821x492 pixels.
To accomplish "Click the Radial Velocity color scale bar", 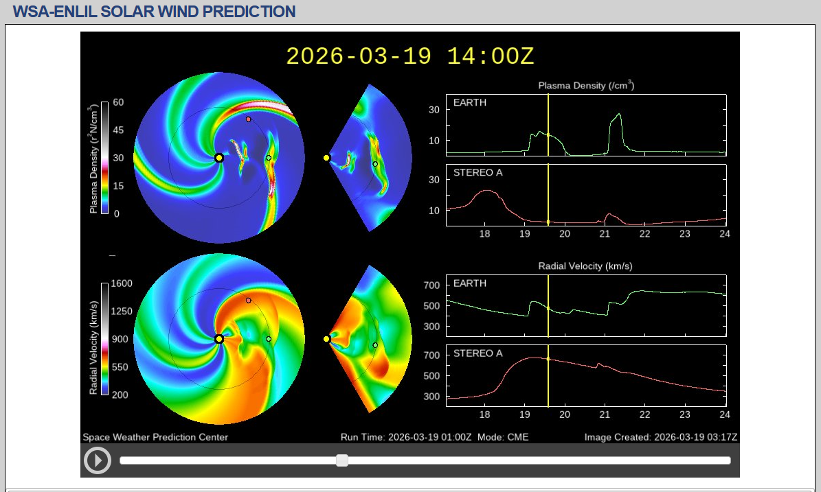I will (104, 339).
